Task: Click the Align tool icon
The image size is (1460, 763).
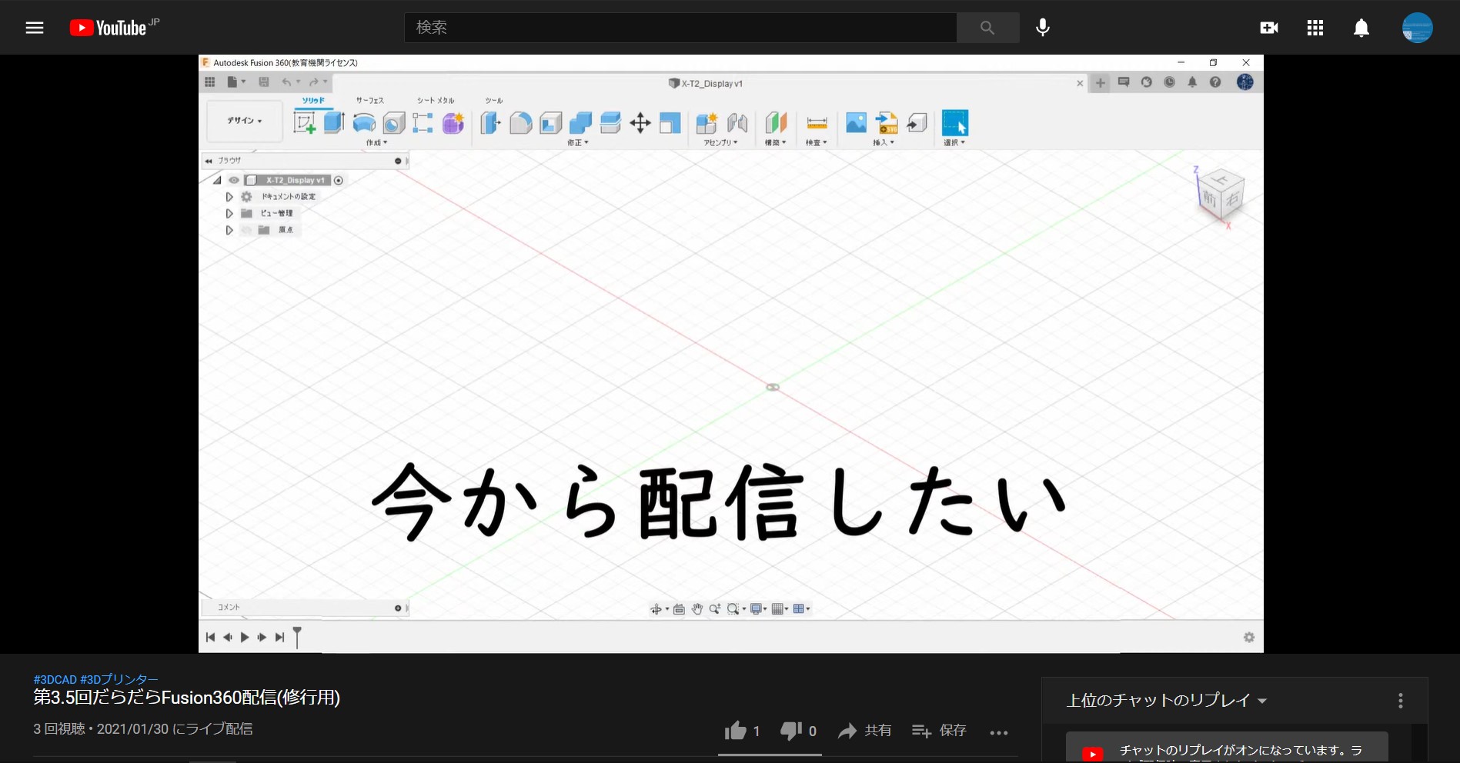Action: pyautogui.click(x=670, y=123)
